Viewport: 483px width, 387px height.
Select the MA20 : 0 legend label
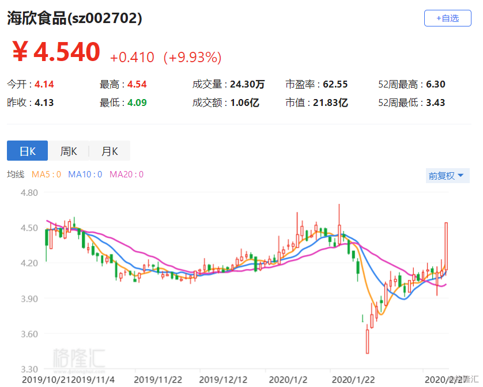[x=126, y=174]
